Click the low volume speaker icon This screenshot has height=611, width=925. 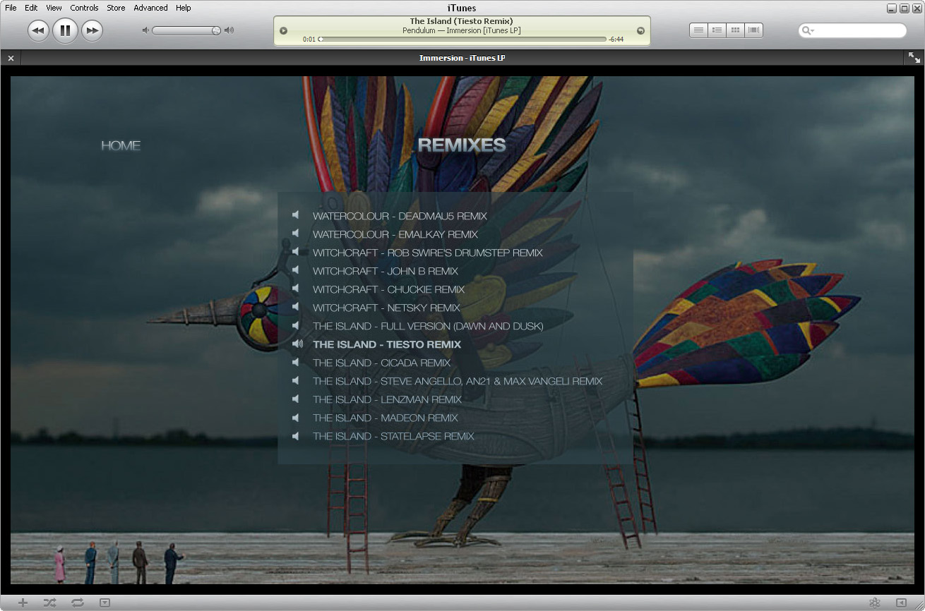click(x=145, y=30)
